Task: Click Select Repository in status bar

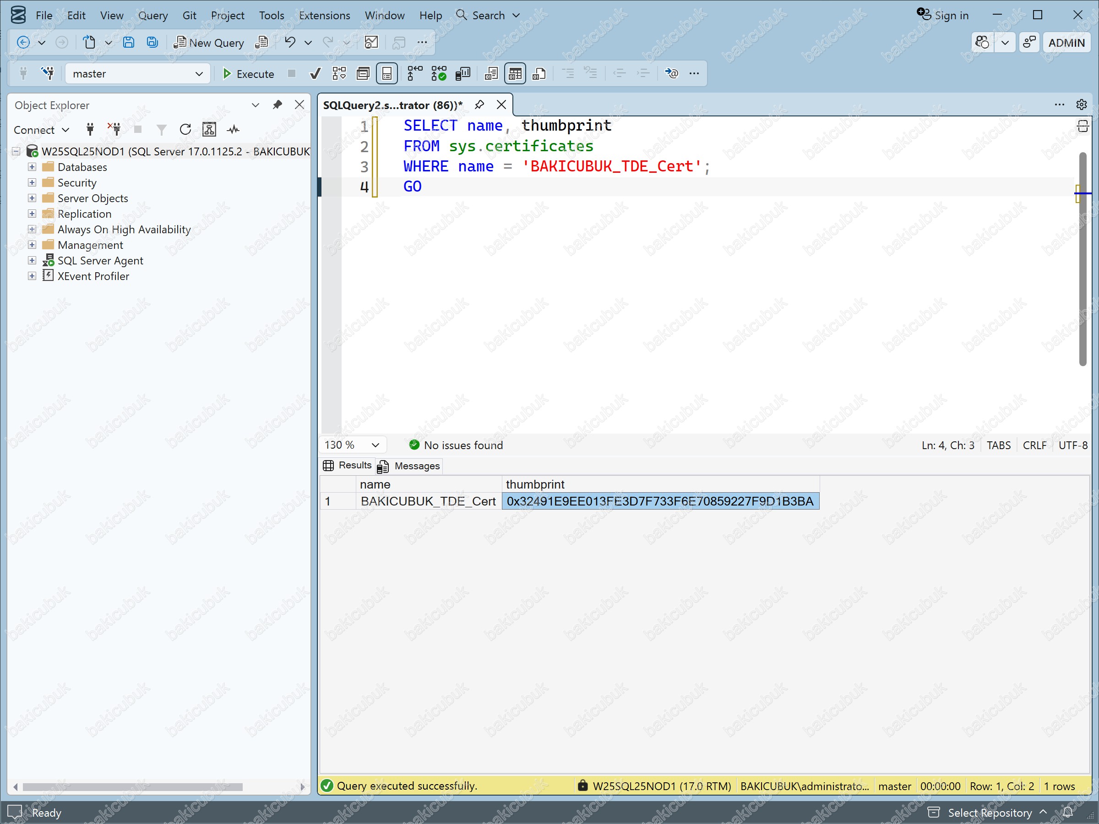Action: 988,813
